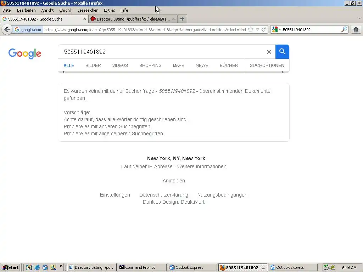Bookmark this page with the star icon
The image size is (363, 272).
tap(251, 30)
